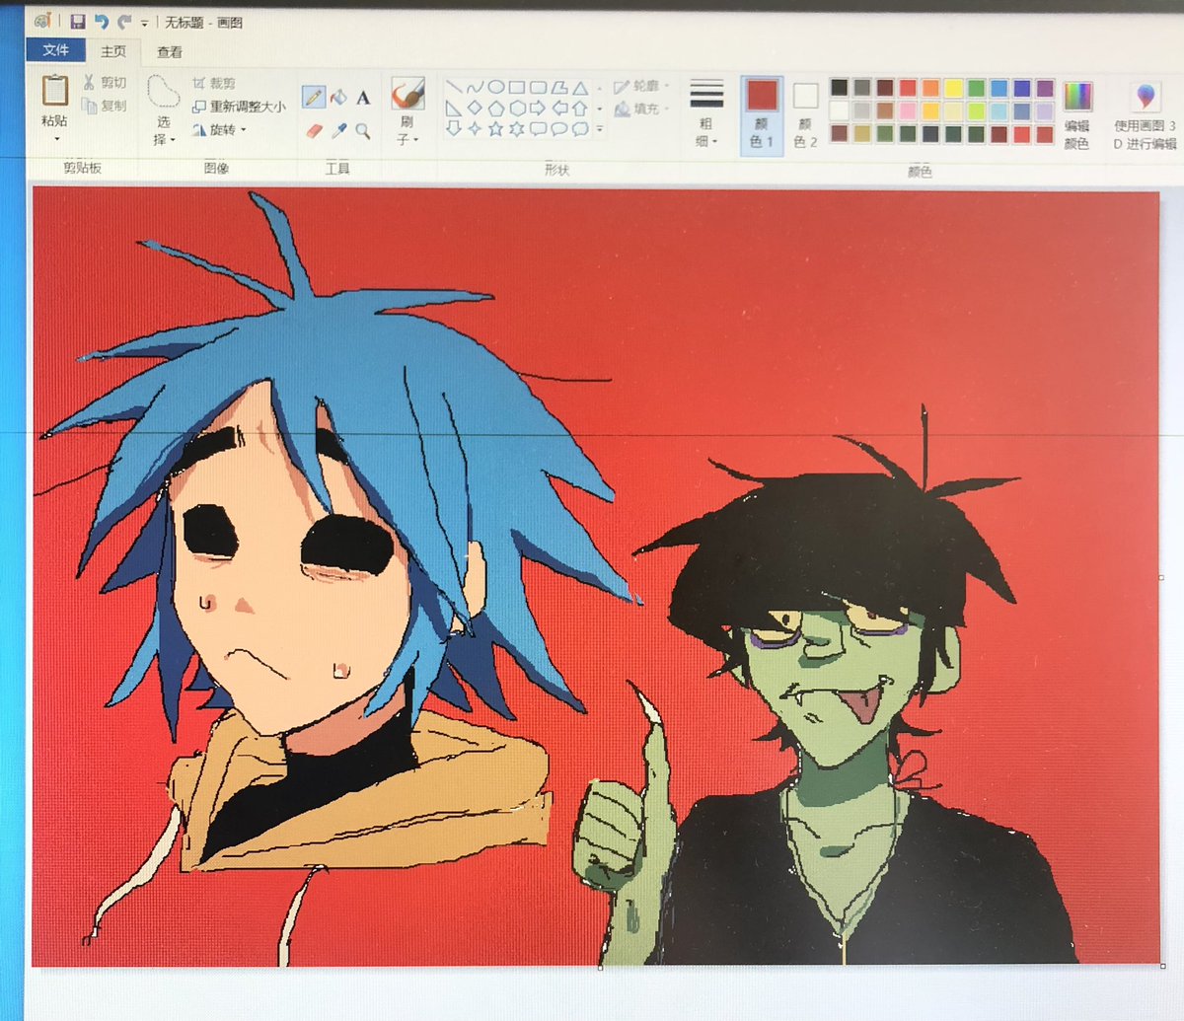This screenshot has height=1021, width=1184.
Task: Pick the green color swatch in top row
Action: [976, 88]
